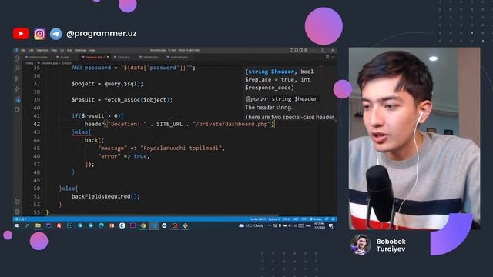Open the Accounts icon in the activity bar
This screenshot has height=277, width=493.
tap(17, 202)
